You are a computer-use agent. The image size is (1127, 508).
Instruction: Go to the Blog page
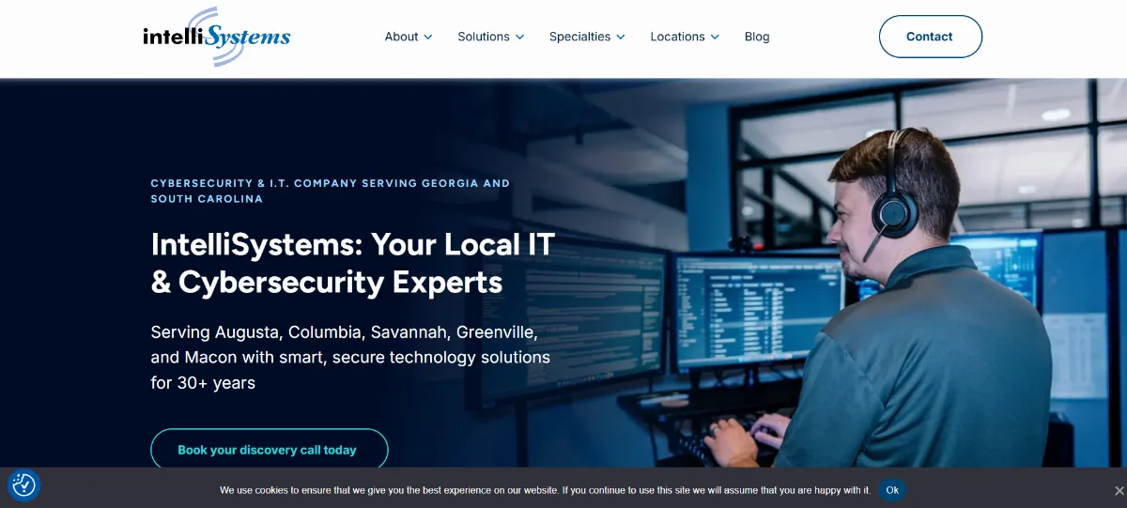click(x=757, y=37)
